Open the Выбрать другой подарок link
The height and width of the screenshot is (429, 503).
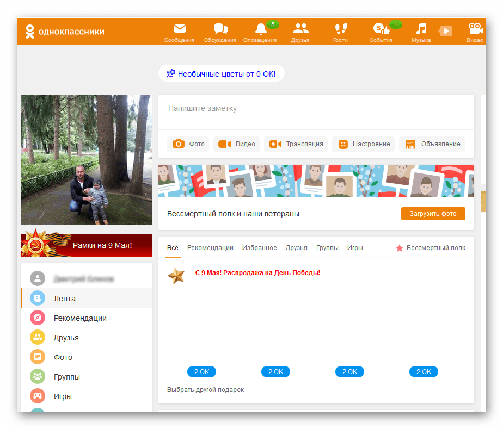click(206, 390)
